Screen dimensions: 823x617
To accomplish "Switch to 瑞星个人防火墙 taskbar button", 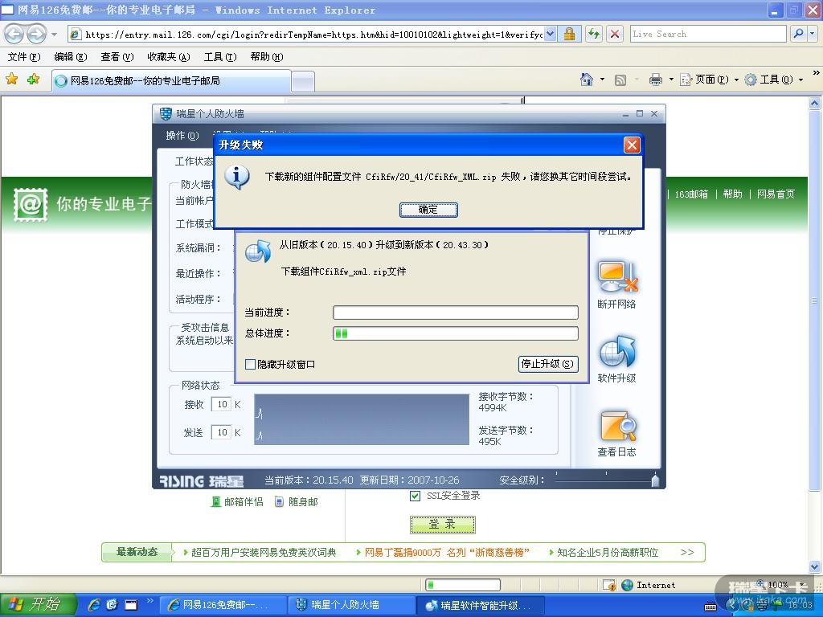I will tap(350, 606).
